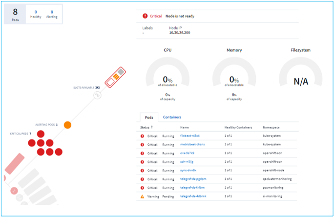Click the 'SLOTS AVAILABLE 242' label
The height and width of the screenshot is (217, 334).
pos(86,88)
